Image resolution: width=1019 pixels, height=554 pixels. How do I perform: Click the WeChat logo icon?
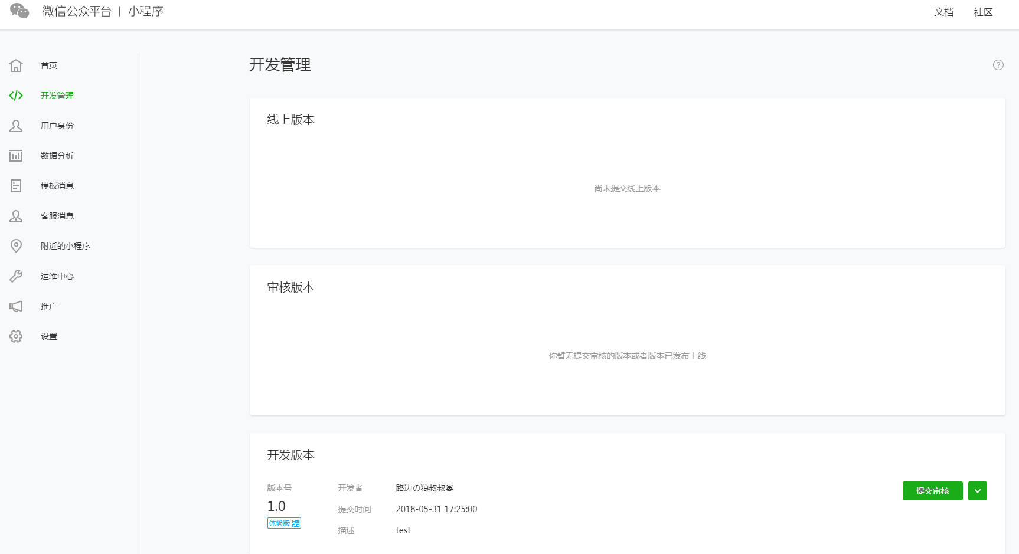(x=19, y=11)
